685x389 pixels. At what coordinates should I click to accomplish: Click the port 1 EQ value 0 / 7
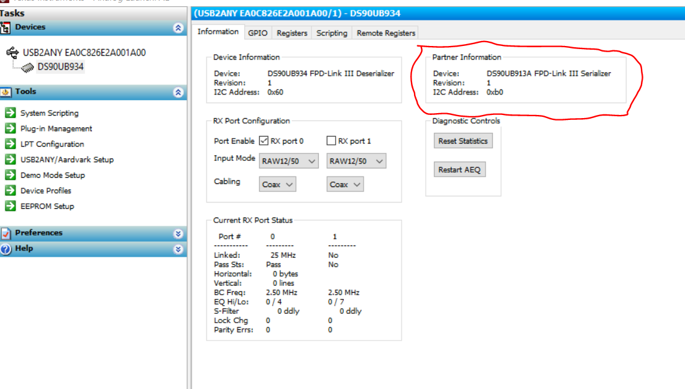(x=336, y=301)
